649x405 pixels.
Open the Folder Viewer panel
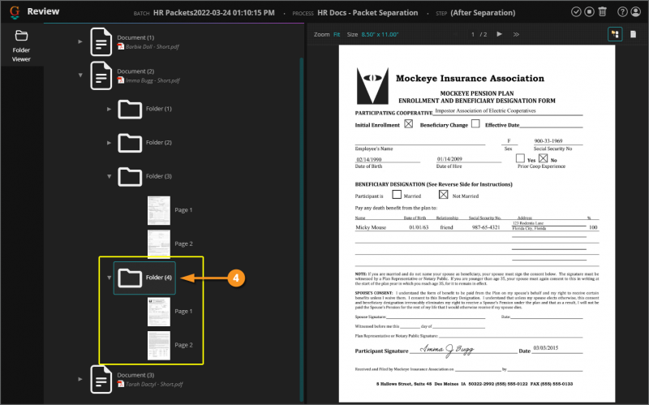(x=21, y=45)
